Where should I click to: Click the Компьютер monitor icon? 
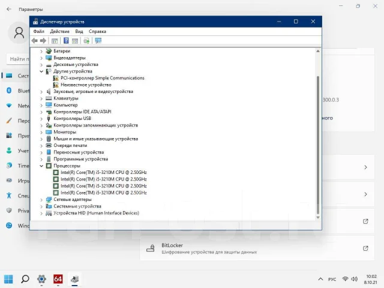49,105
